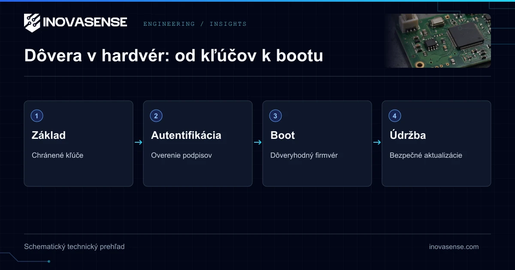Select the 'Autentifikácia' card heading
The image size is (515, 270).
186,135
